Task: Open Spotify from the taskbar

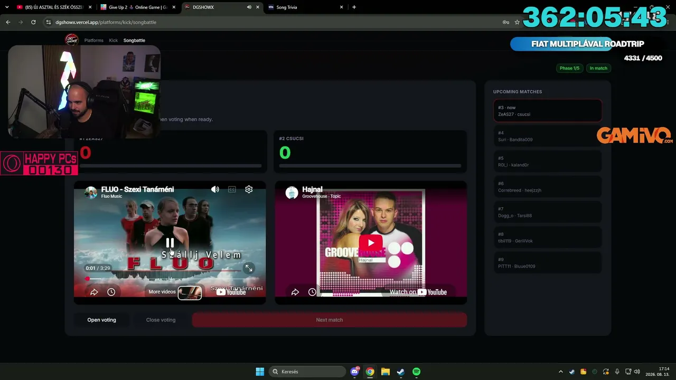Action: point(416,372)
